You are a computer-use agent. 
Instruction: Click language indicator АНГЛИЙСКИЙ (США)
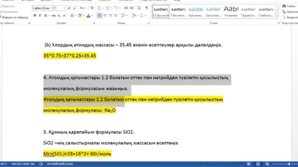[60, 164]
